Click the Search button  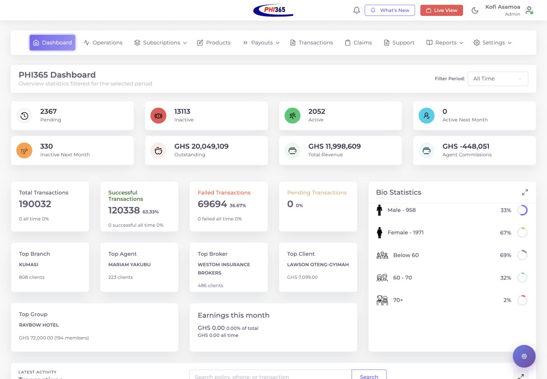[369, 374]
